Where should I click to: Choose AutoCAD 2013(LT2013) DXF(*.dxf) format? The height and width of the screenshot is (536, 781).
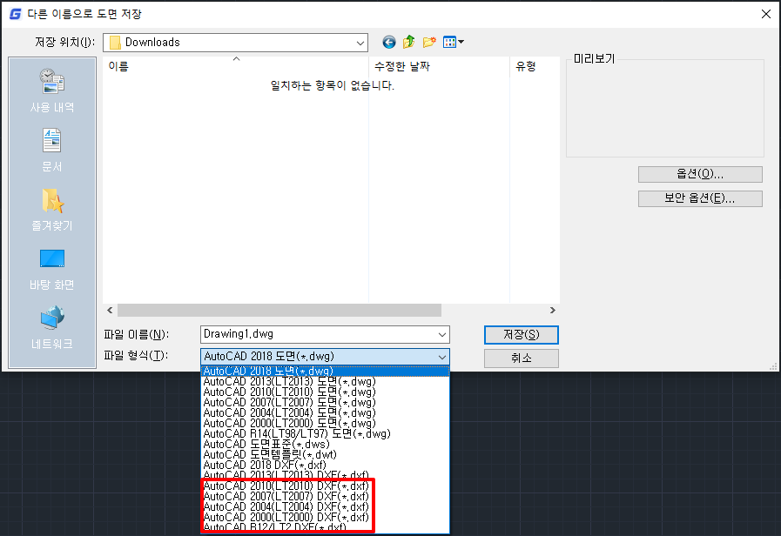pyautogui.click(x=325, y=475)
